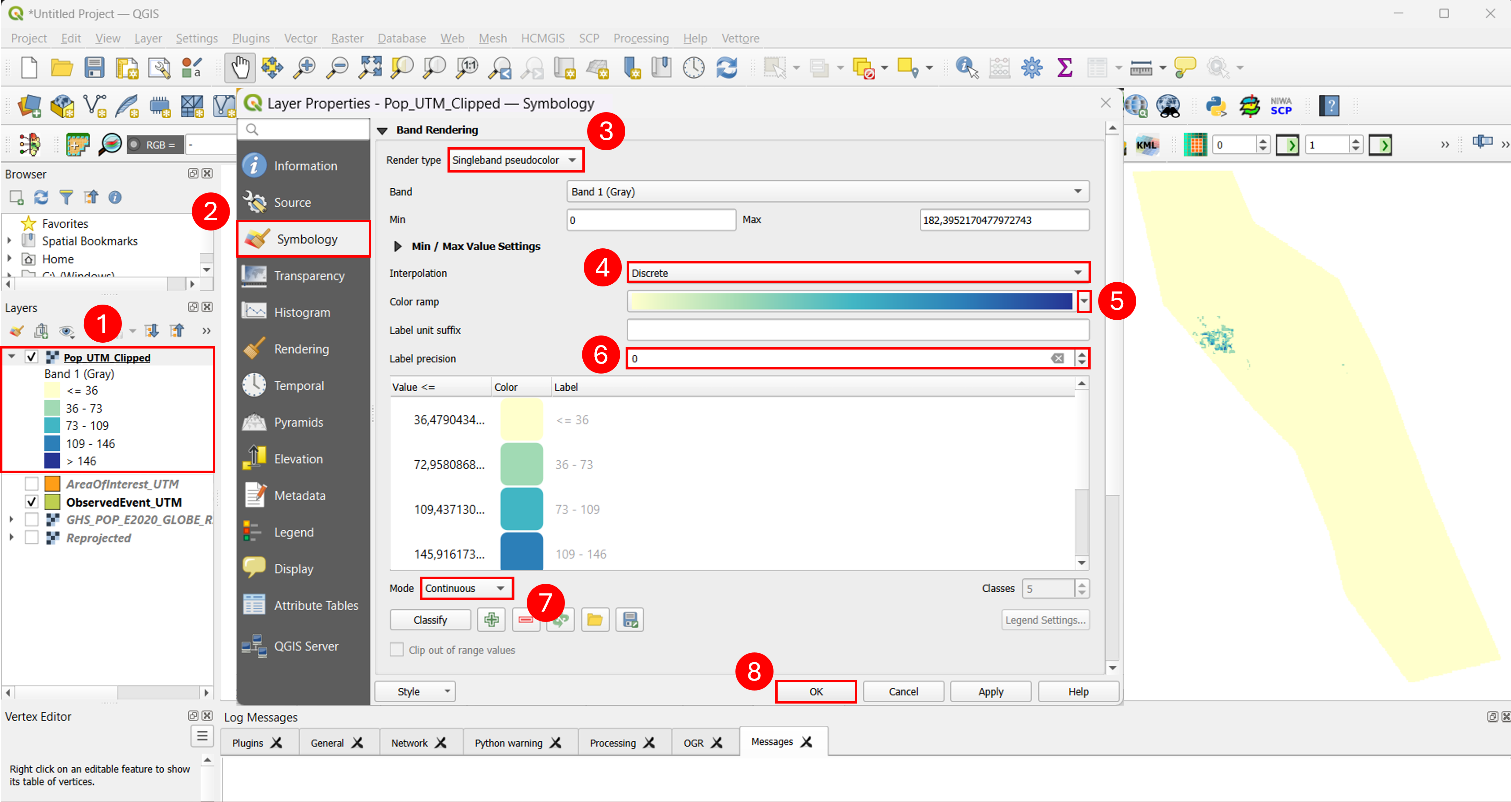
Task: Export color map to file icon
Action: 629,620
